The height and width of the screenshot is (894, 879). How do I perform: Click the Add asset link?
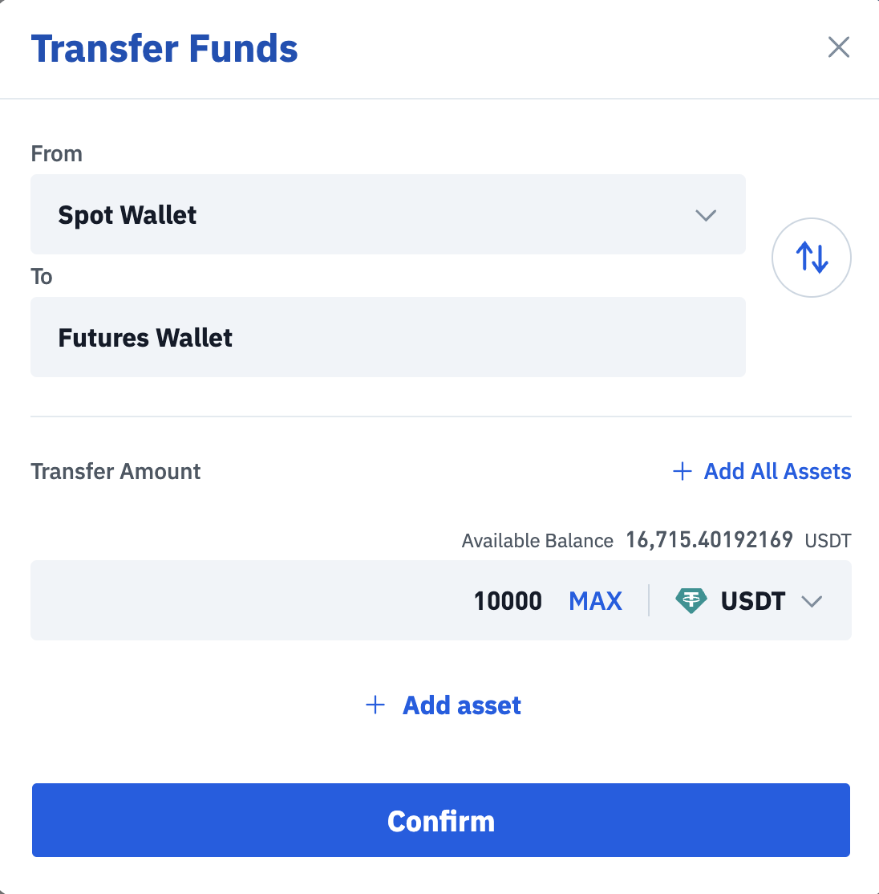pyautogui.click(x=462, y=705)
